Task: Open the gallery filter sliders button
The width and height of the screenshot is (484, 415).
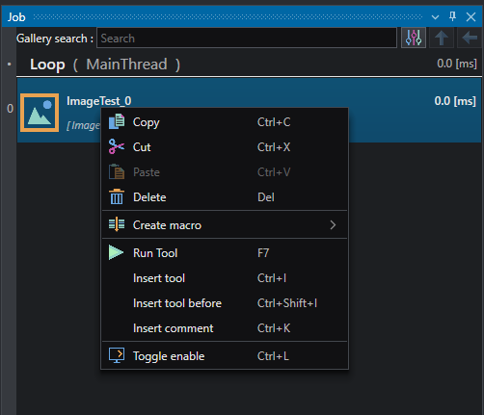Action: [x=414, y=38]
